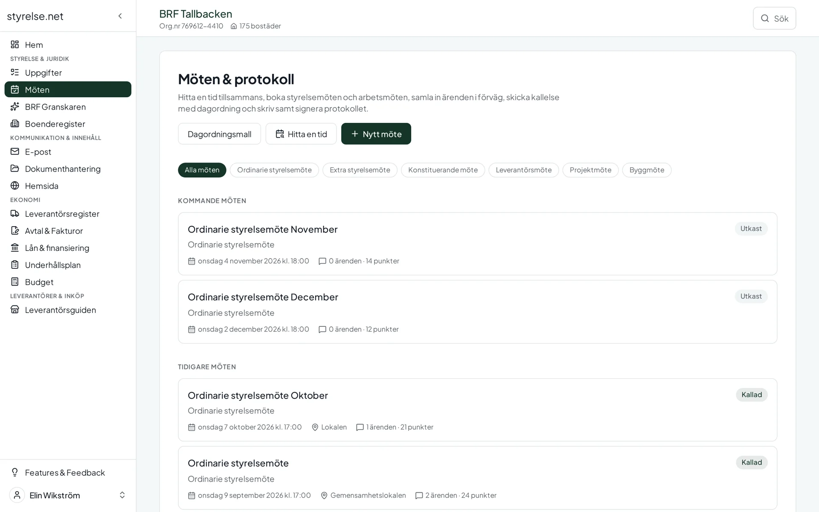The width and height of the screenshot is (819, 512).
Task: Click location pin icon next to Lokalen
Action: point(315,427)
